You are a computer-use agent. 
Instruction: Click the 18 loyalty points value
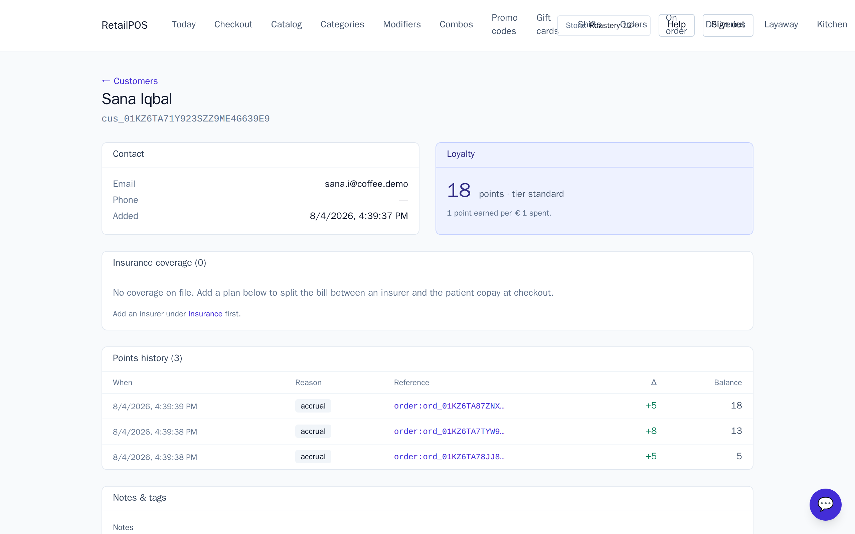459,190
